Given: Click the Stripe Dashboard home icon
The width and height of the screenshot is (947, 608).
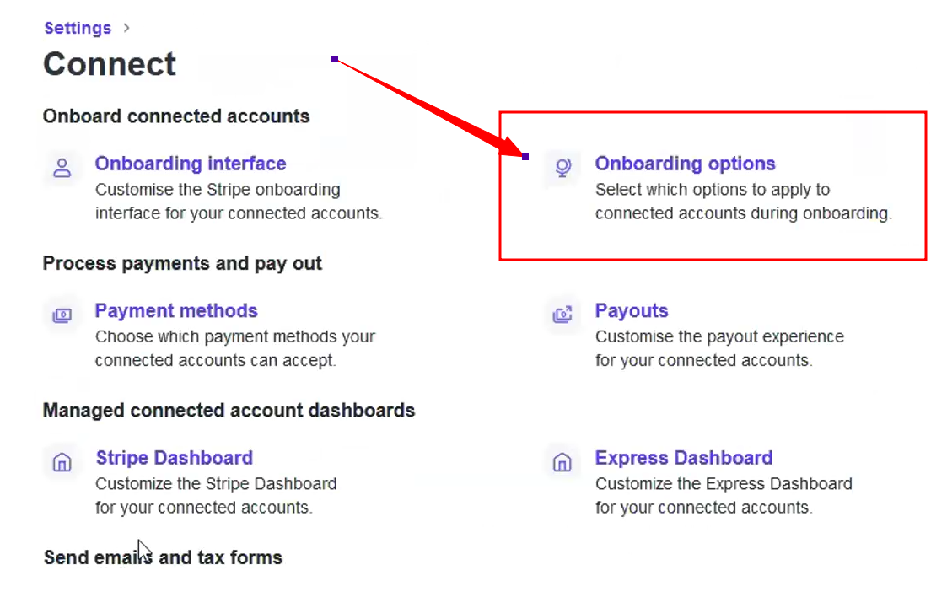Looking at the screenshot, I should pos(62,462).
